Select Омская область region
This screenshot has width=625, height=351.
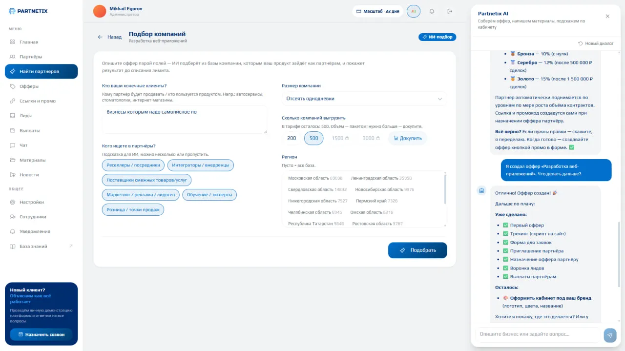[372, 212]
